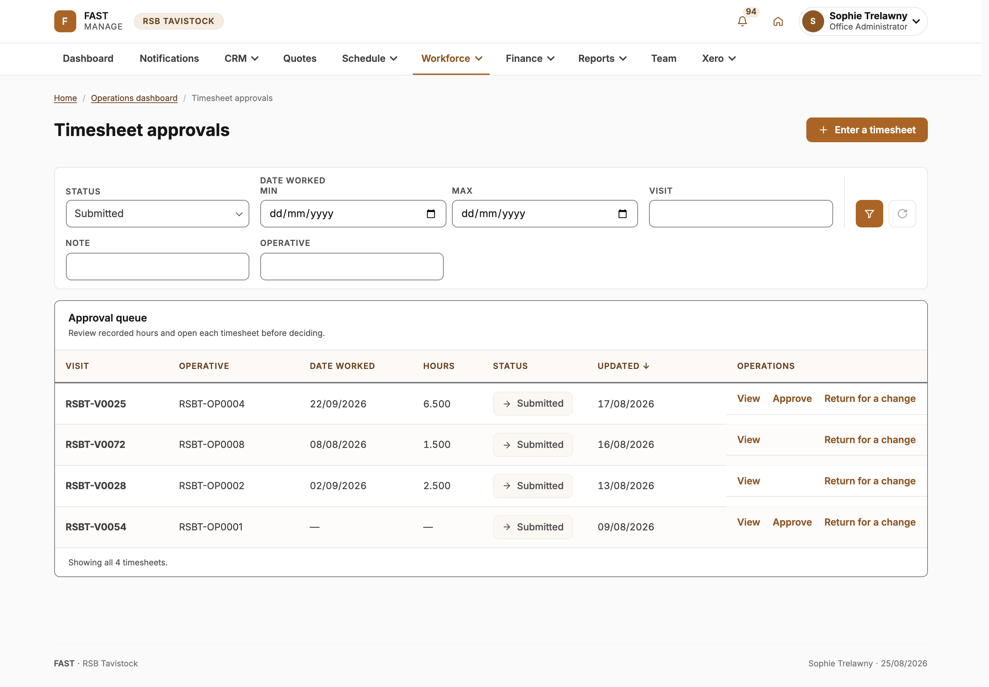This screenshot has height=687, width=989.
Task: Open the Max date calendar picker icon
Action: (622, 214)
